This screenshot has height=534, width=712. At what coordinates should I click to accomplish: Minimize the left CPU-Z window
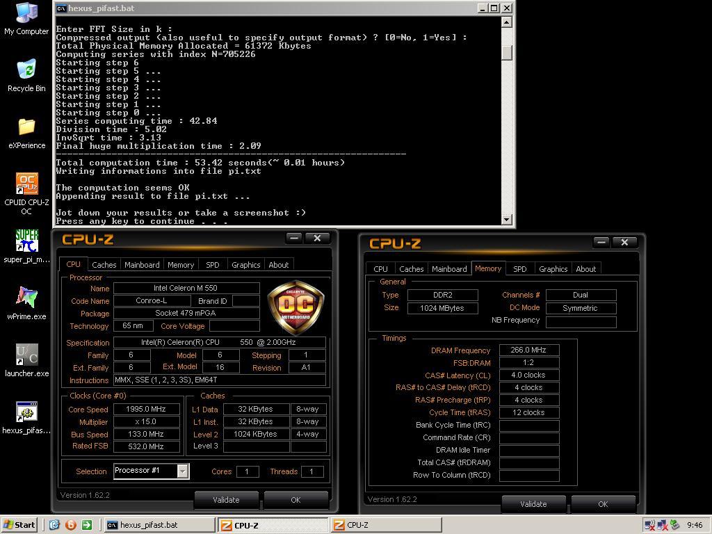point(294,238)
